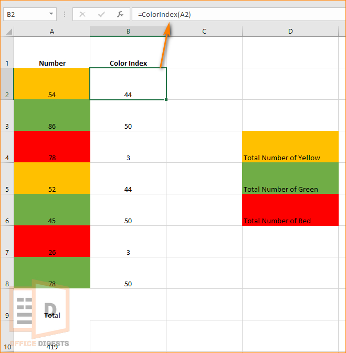Select the Total Number of Yellow cell
The height and width of the screenshot is (353, 346).
point(290,147)
